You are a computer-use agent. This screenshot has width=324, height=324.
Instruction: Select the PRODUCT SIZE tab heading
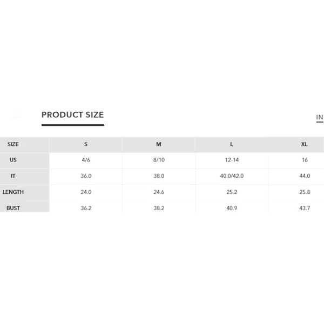pos(73,115)
